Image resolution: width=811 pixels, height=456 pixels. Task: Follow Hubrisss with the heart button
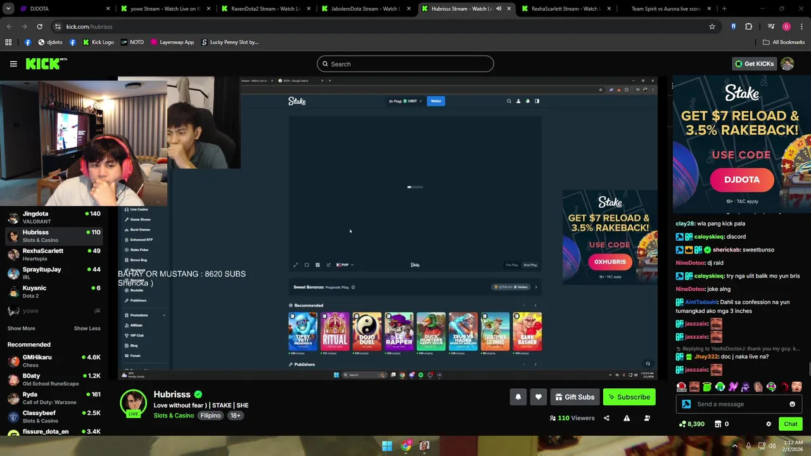[538, 397]
